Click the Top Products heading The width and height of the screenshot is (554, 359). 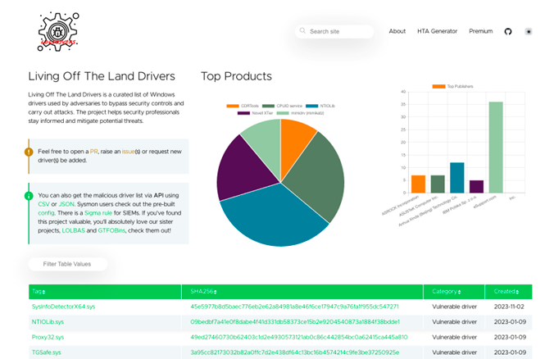pyautogui.click(x=236, y=76)
